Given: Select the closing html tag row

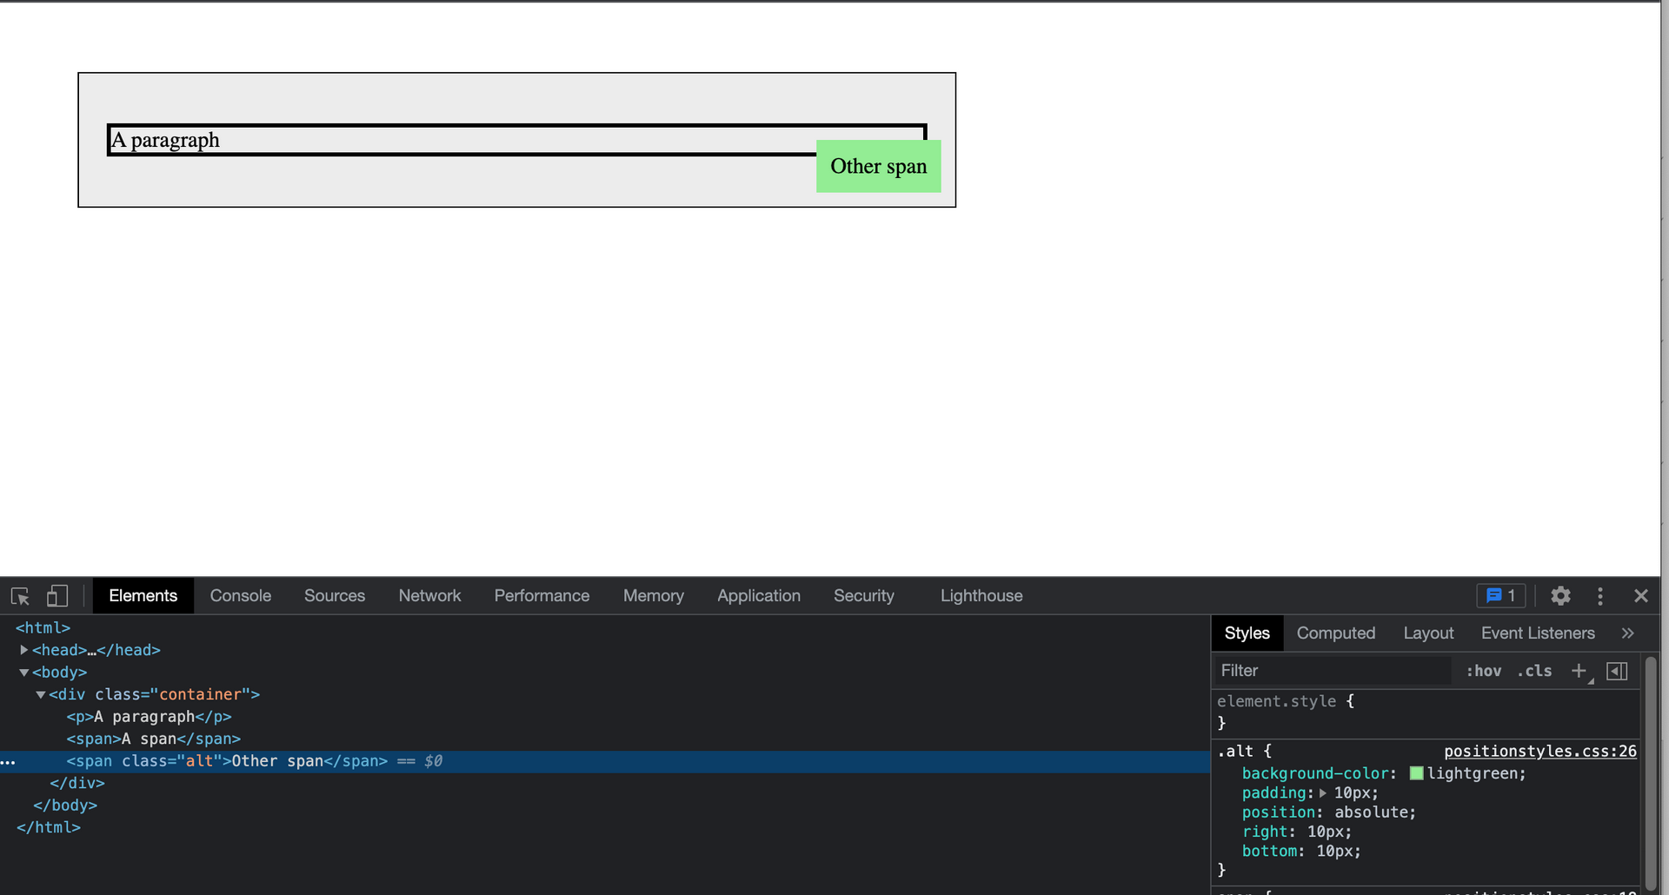Looking at the screenshot, I should tap(48, 828).
